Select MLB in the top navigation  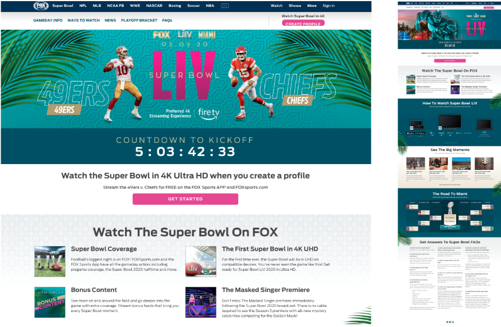coord(97,6)
